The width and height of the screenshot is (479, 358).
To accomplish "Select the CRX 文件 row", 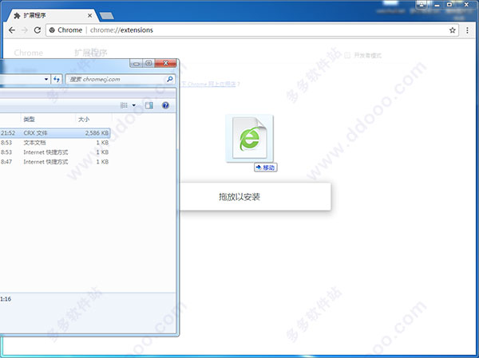I will coord(54,133).
